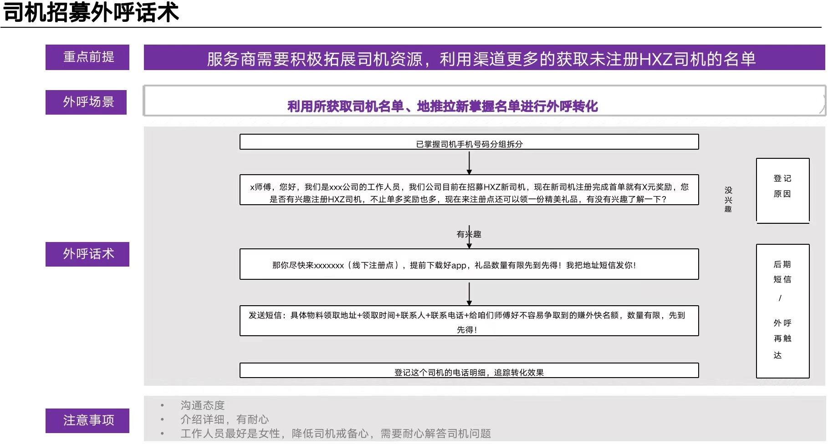Image resolution: width=828 pixels, height=444 pixels.
Task: Select the flowchart box starting 那你尽快来xxxxxxx
Action: click(x=469, y=264)
